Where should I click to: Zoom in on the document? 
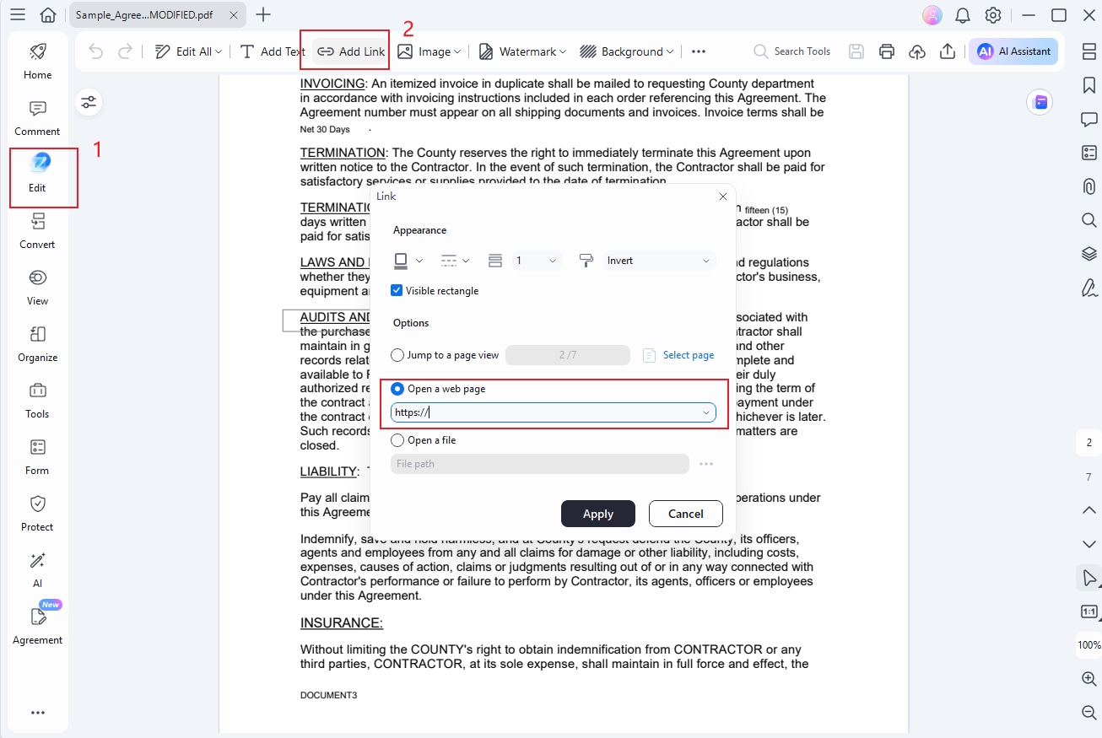click(1088, 679)
